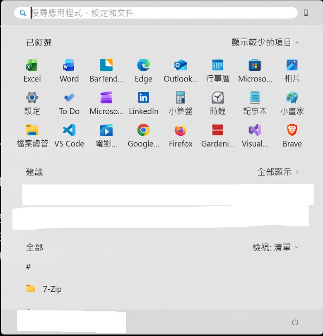The image size is (323, 336).
Task: Launch the To Do app
Action: click(x=69, y=103)
